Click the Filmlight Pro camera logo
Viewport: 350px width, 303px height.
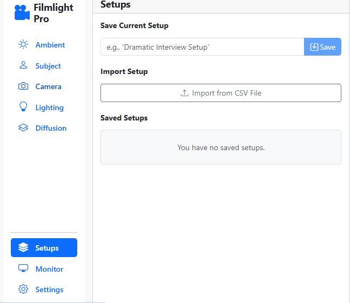tap(22, 13)
